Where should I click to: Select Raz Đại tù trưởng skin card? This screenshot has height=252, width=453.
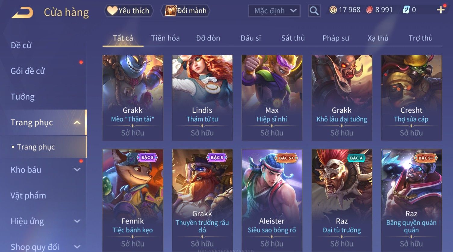point(342,200)
